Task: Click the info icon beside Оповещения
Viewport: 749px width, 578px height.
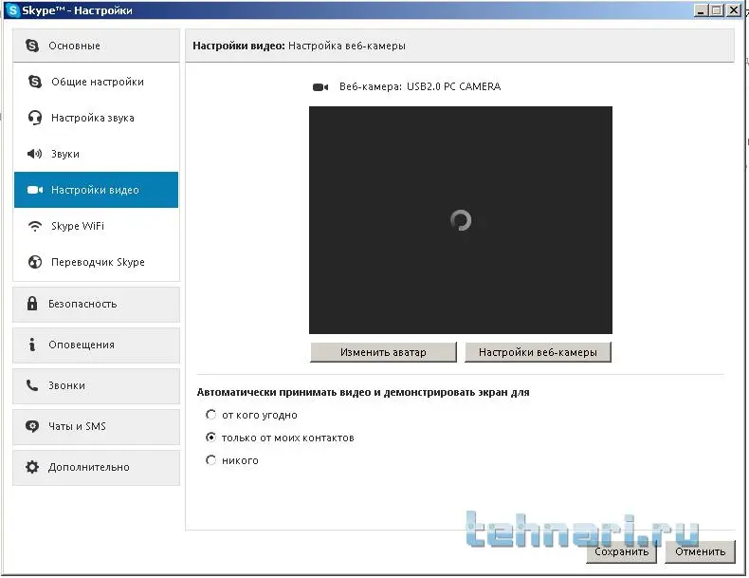Action: [x=32, y=345]
